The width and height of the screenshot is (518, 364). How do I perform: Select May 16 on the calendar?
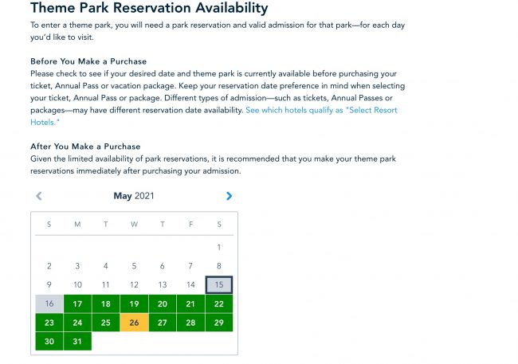(49, 303)
